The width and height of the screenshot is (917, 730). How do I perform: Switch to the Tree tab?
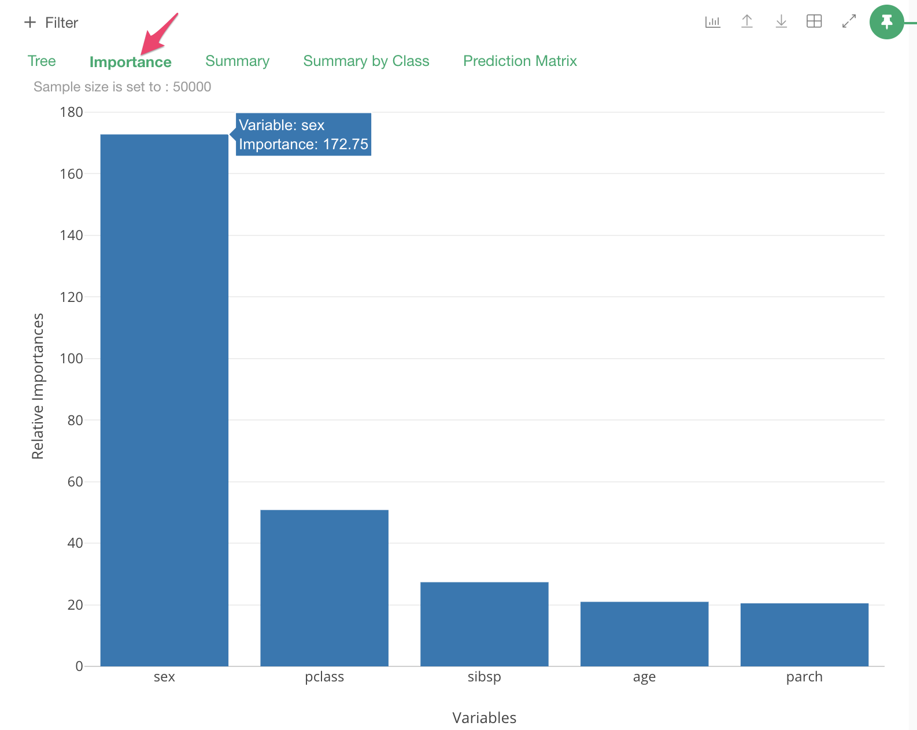coord(42,61)
